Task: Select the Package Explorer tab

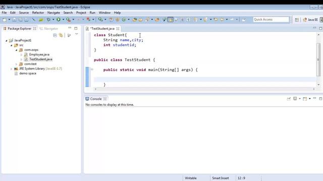Action: pos(19,29)
